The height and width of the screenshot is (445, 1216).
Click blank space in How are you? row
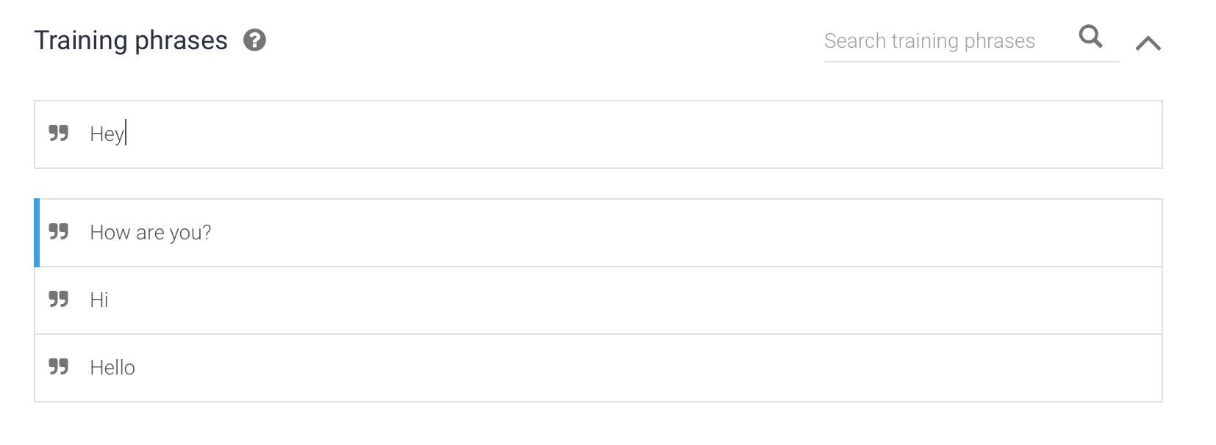pos(684,233)
